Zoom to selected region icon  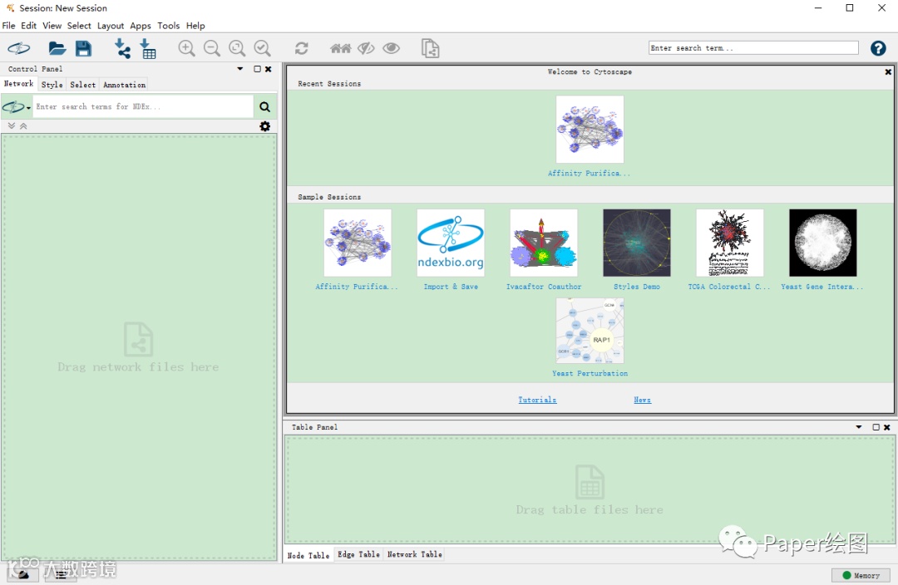pyautogui.click(x=262, y=48)
